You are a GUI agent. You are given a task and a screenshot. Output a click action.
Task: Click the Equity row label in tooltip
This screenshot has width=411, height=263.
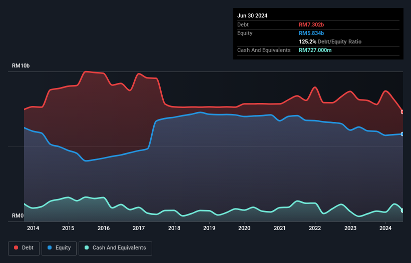tap(245, 33)
